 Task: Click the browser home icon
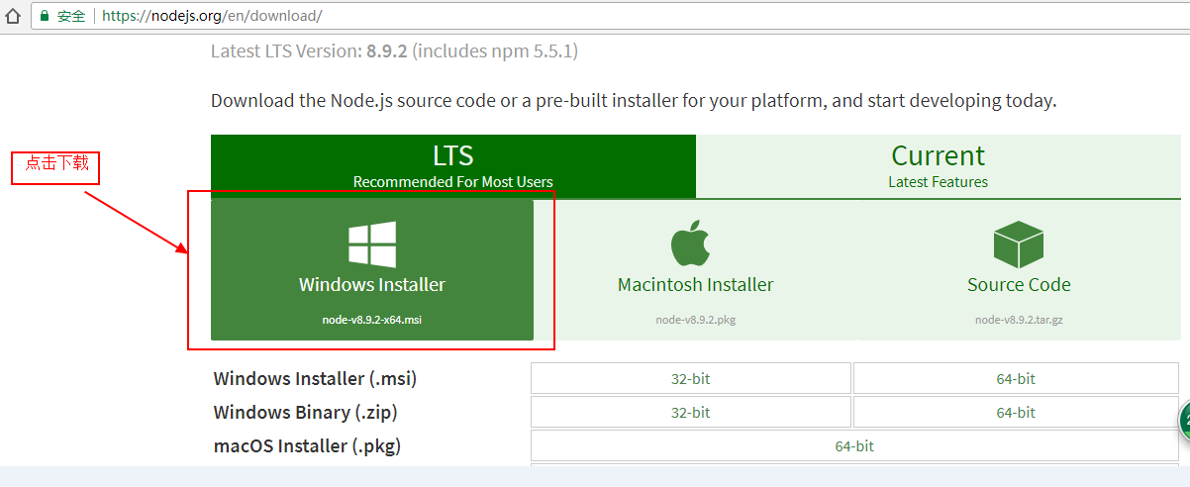[x=13, y=16]
